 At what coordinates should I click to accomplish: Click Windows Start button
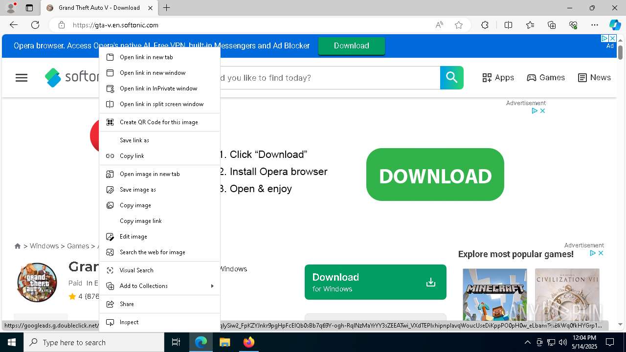[x=12, y=342]
